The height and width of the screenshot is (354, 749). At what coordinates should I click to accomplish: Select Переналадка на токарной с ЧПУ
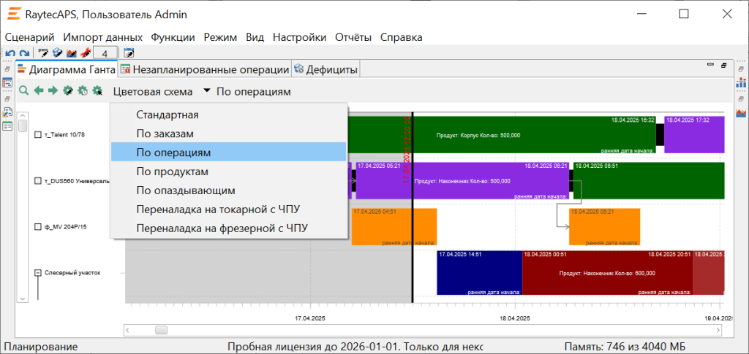228,209
